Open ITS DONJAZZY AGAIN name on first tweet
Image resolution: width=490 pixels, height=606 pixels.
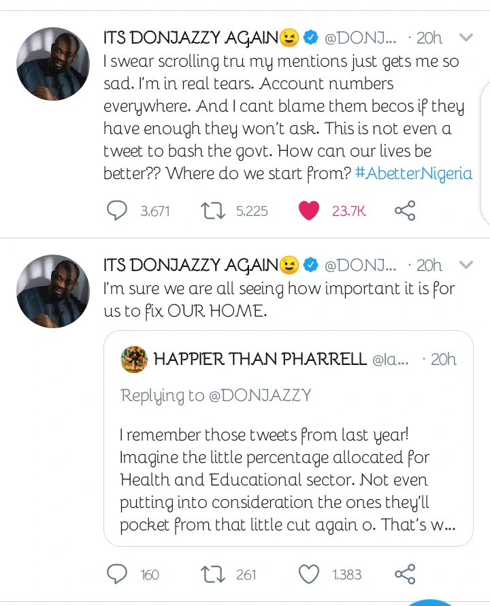[191, 37]
